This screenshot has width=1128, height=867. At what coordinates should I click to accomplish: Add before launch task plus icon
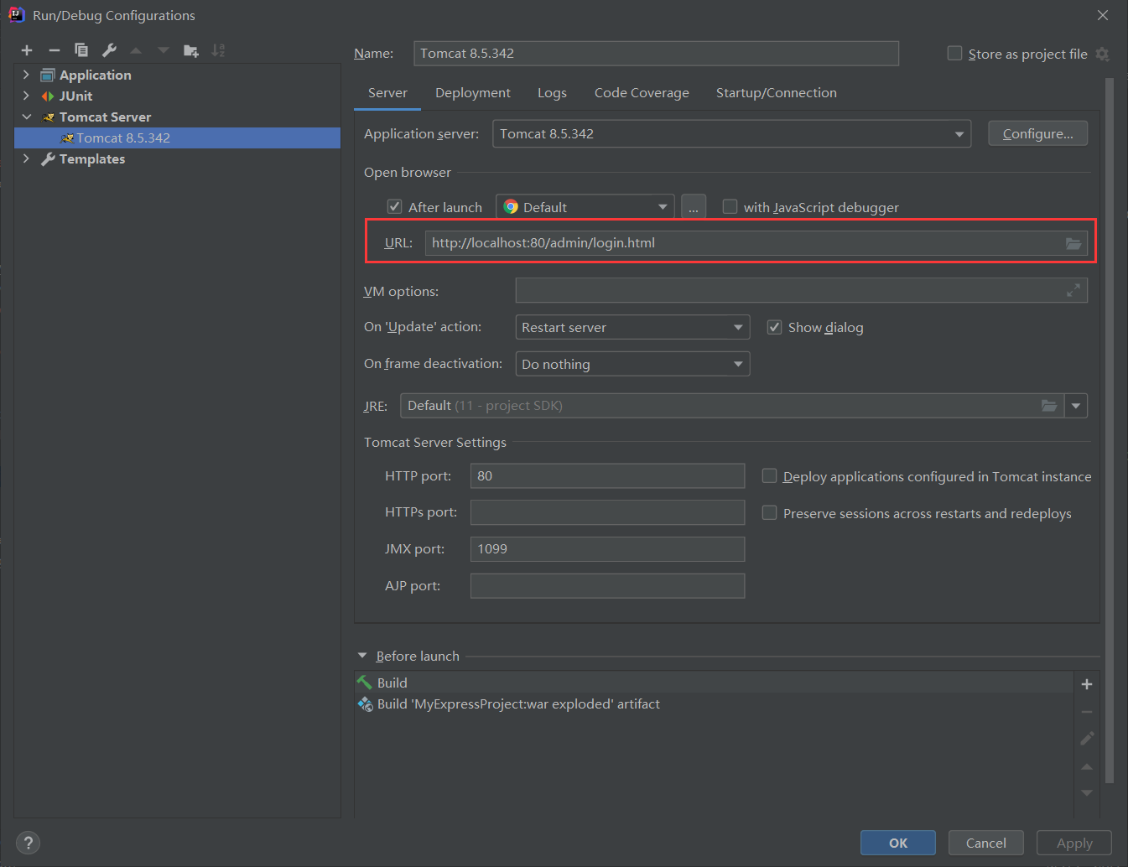coord(1087,684)
